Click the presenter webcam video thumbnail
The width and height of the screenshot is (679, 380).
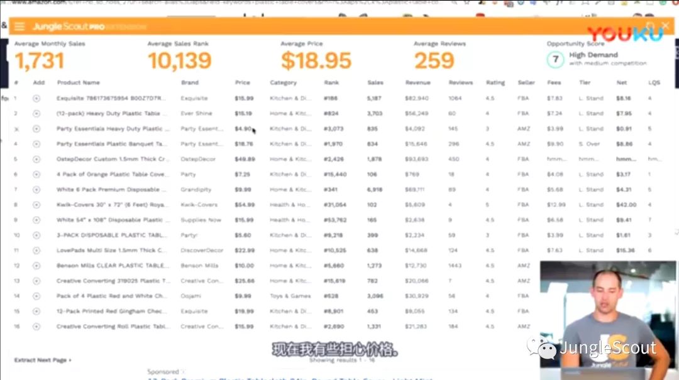click(608, 320)
